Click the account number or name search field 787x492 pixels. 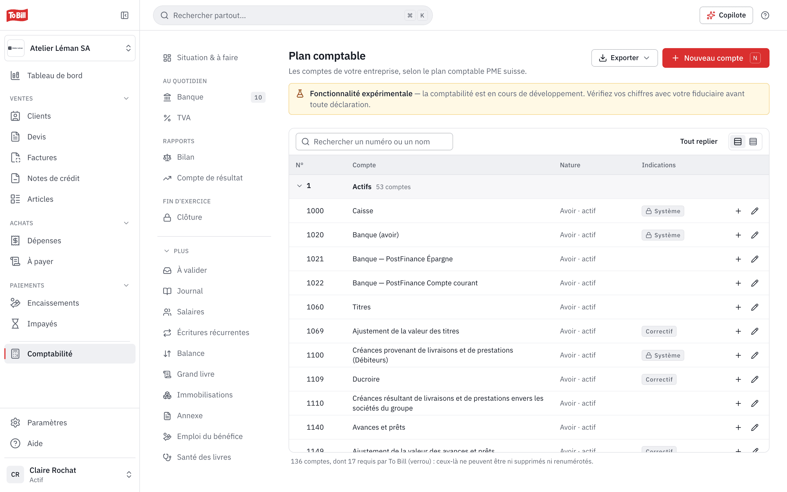[374, 142]
